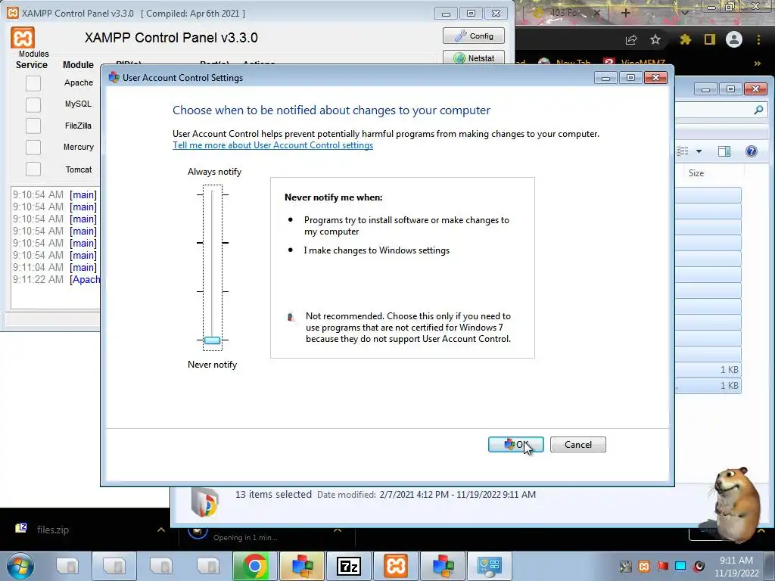The height and width of the screenshot is (581, 775).
Task: Click the volume tray icon
Action: tap(699, 566)
